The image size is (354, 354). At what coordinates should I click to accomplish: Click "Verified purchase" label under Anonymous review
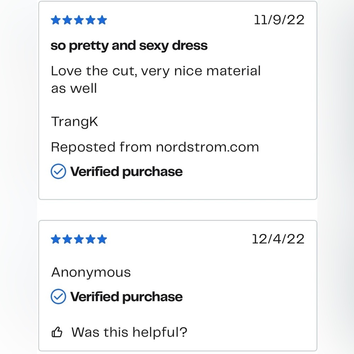pyautogui.click(x=126, y=297)
